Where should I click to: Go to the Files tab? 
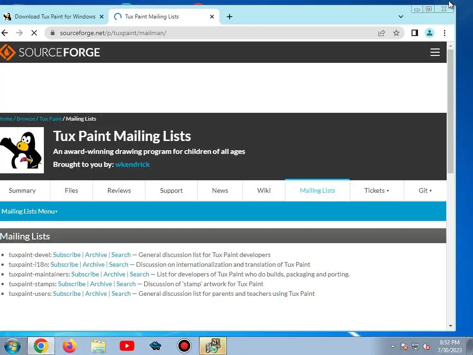(x=72, y=190)
